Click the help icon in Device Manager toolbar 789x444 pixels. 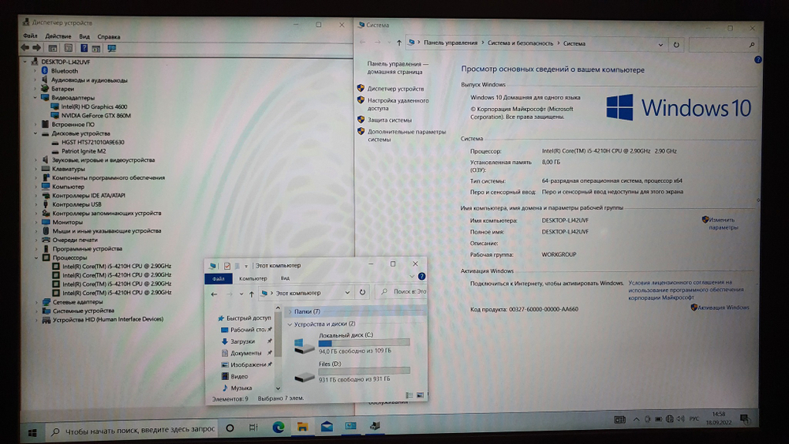pos(84,48)
